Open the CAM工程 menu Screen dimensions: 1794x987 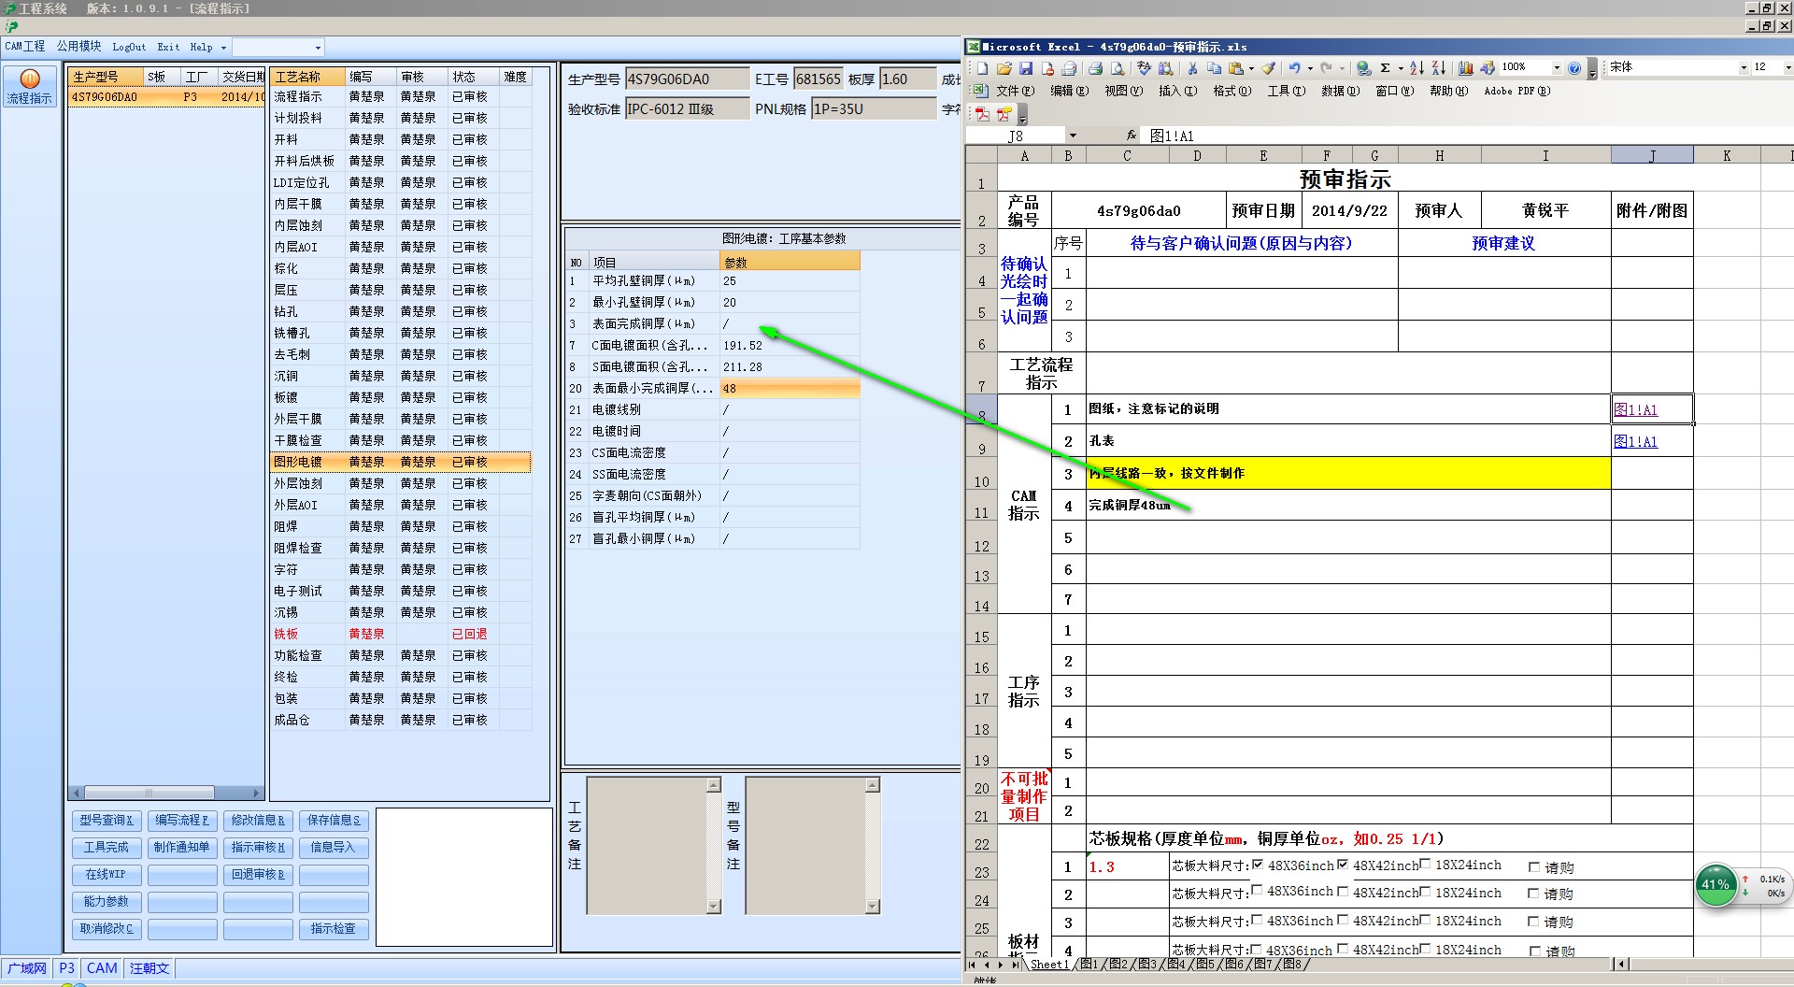pyautogui.click(x=24, y=46)
